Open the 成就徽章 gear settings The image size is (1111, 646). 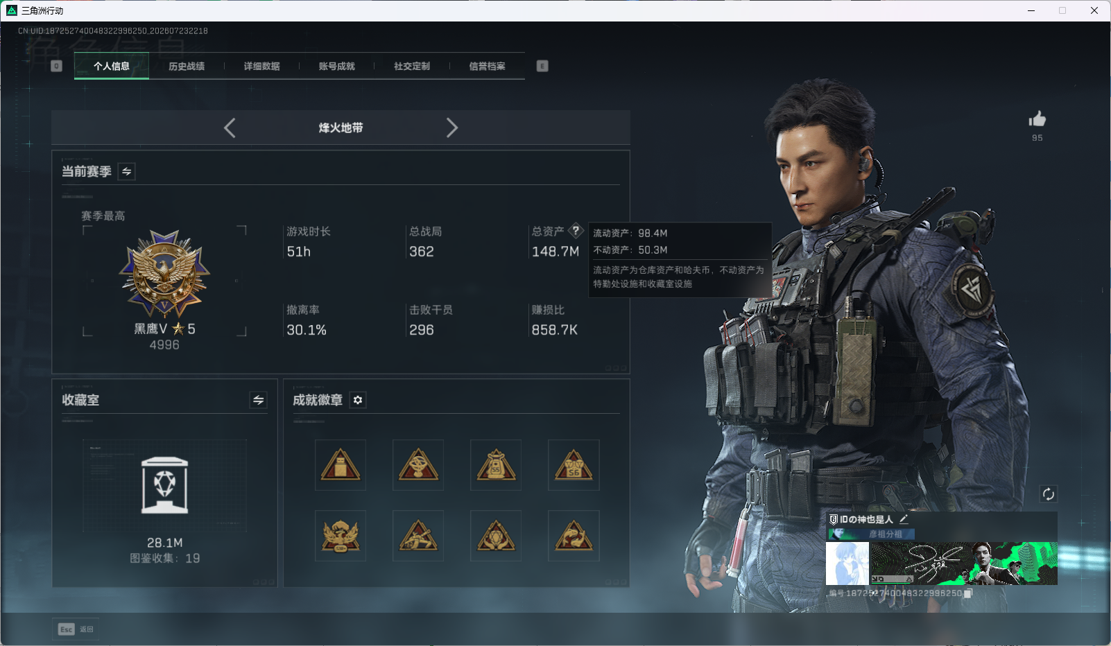pyautogui.click(x=358, y=400)
